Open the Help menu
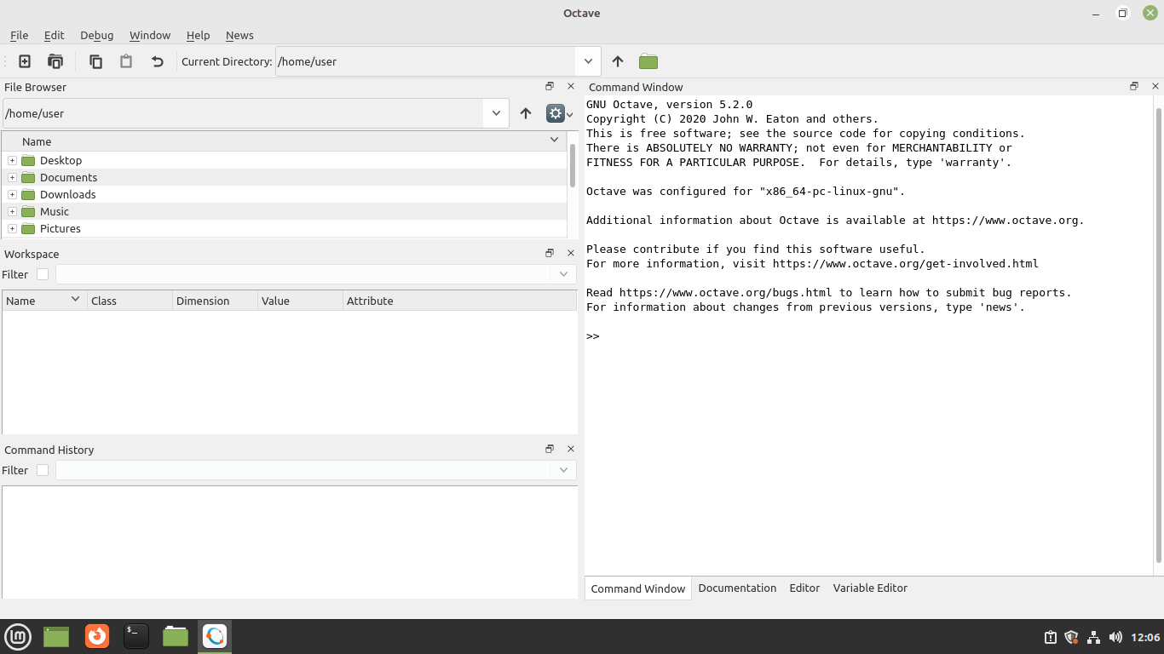The image size is (1164, 654). coord(198,35)
